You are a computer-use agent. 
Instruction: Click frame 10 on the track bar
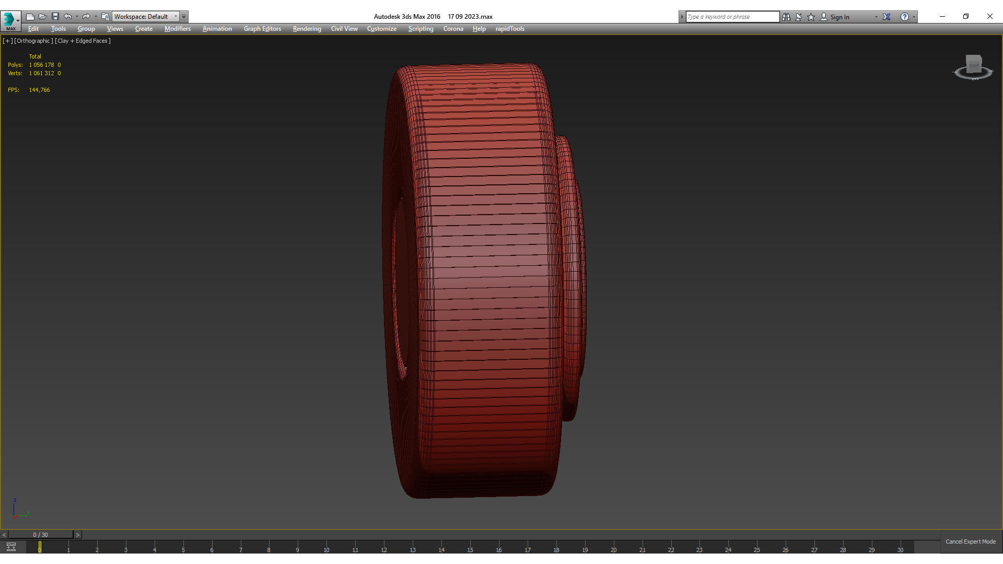[x=326, y=550]
